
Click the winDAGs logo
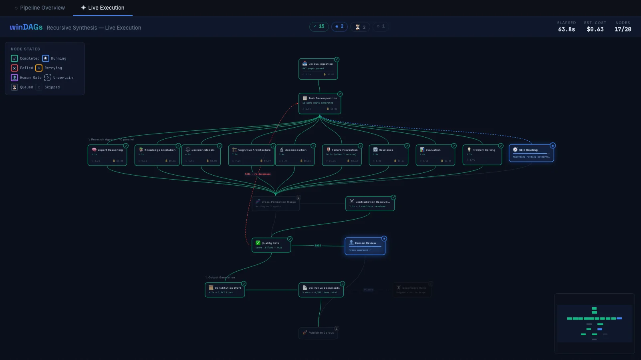pyautogui.click(x=26, y=27)
